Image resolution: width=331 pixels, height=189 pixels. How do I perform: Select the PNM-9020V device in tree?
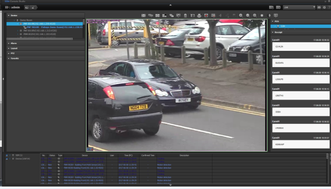click(x=40, y=34)
